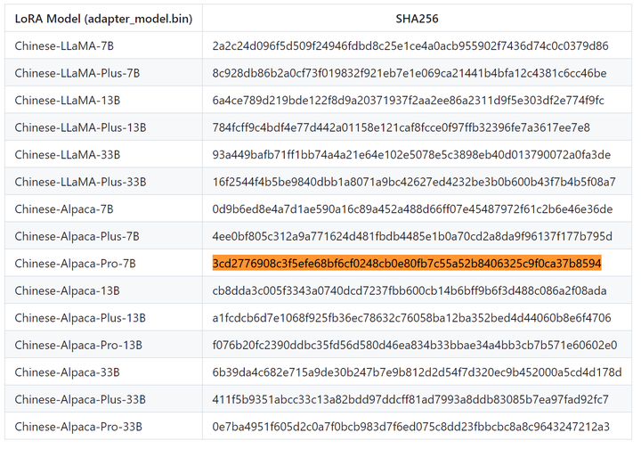Select the Chinese-Alpaca-Plus-33B row label
The width and height of the screenshot is (641, 449).
(82, 399)
